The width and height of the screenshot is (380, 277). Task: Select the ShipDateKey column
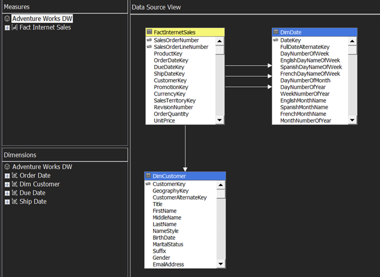point(169,74)
